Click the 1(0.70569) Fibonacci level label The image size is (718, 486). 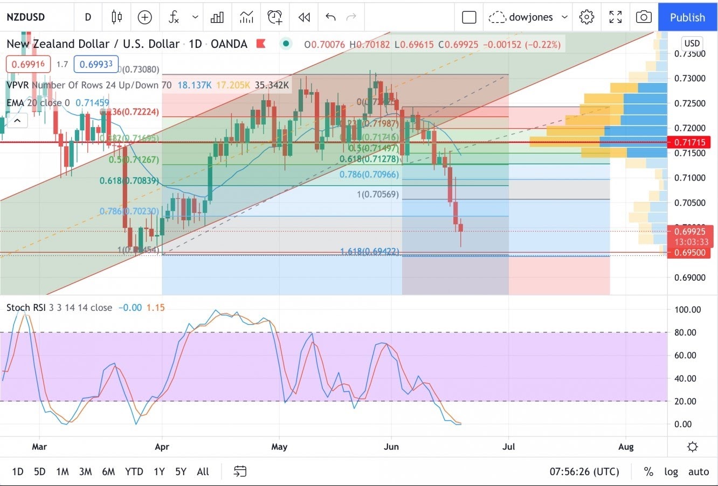[378, 194]
